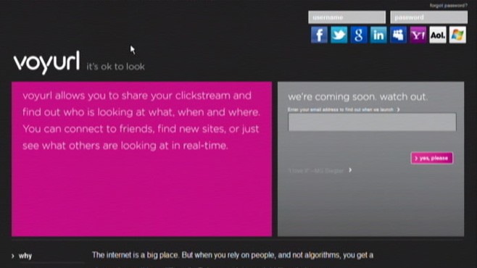The width and height of the screenshot is (477, 268).
Task: Click the pink voyurl description text
Action: click(141, 121)
